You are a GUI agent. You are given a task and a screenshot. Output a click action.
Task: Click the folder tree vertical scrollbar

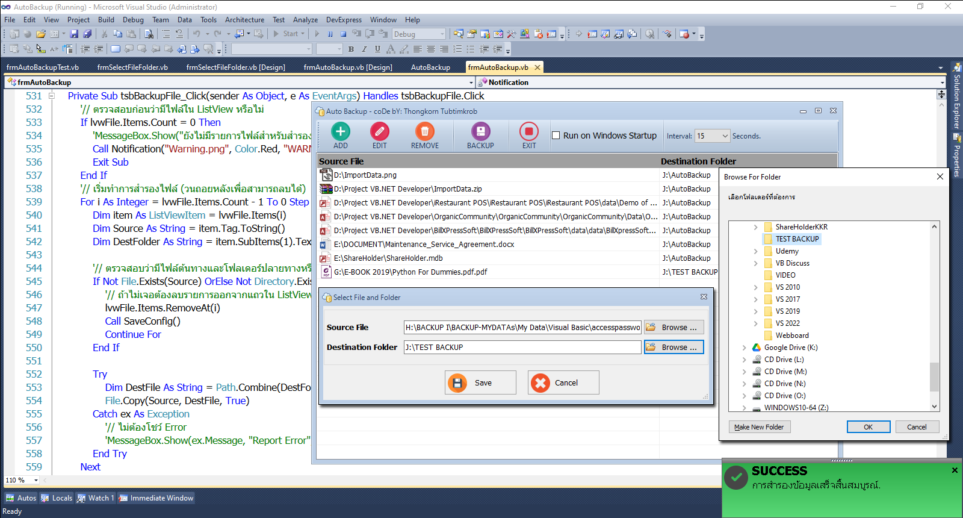pyautogui.click(x=934, y=376)
